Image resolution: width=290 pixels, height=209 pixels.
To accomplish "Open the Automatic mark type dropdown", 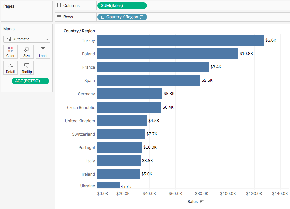I will click(47, 39).
